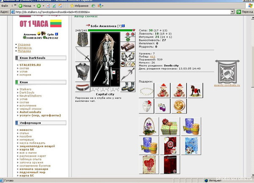Viewport: 254px width, 183px height.
Task: Open расписание карет link
Action: 33,156
